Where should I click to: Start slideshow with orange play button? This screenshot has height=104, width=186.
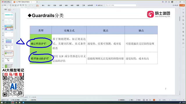pos(154,100)
